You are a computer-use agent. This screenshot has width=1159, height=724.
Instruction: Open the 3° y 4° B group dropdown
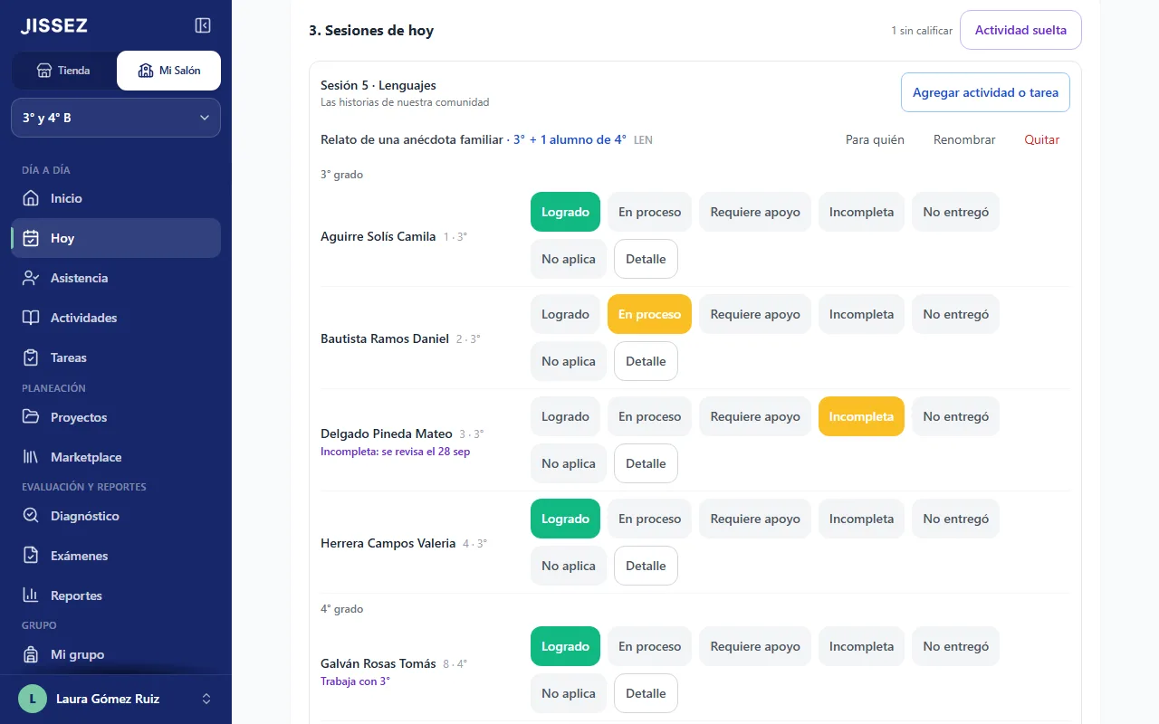tap(116, 118)
